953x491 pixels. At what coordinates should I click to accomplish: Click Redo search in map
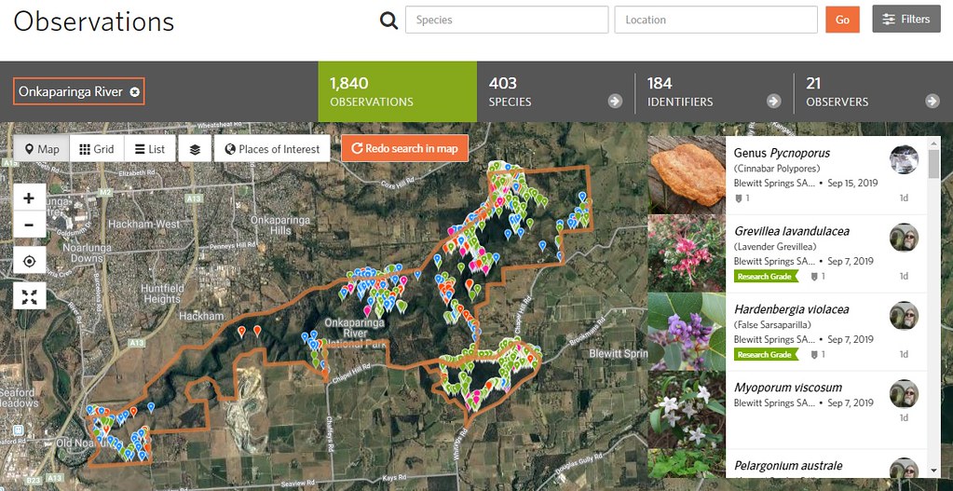click(403, 149)
